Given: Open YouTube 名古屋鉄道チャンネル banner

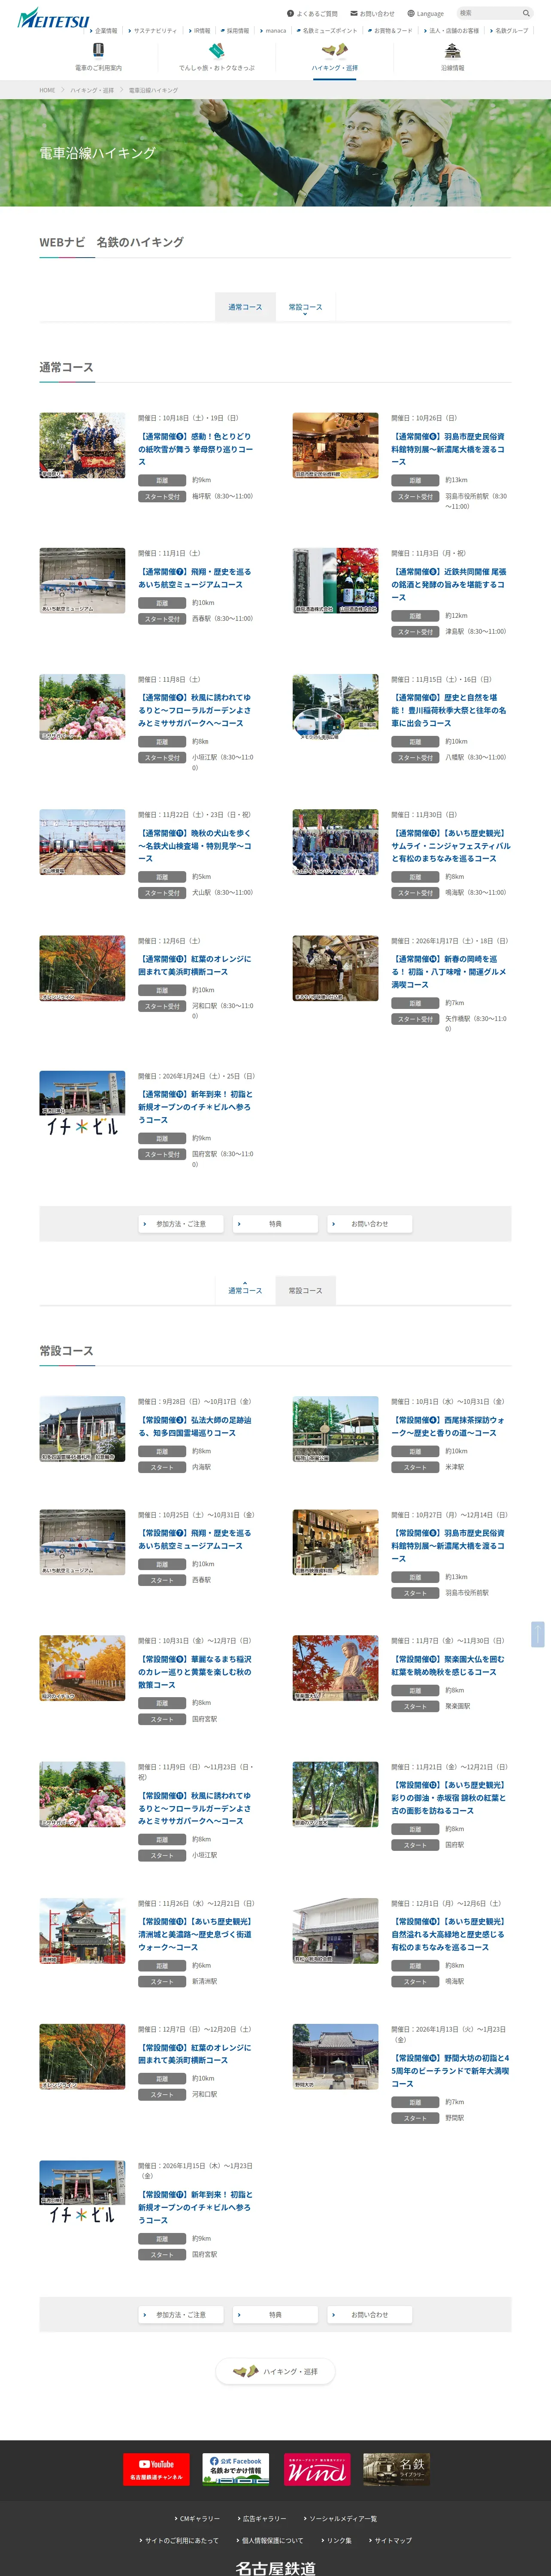Looking at the screenshot, I should click(156, 2469).
